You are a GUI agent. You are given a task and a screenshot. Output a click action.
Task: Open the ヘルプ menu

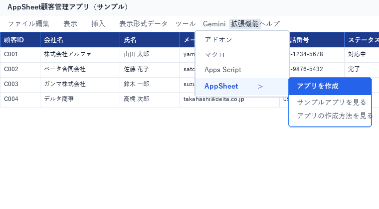point(269,24)
